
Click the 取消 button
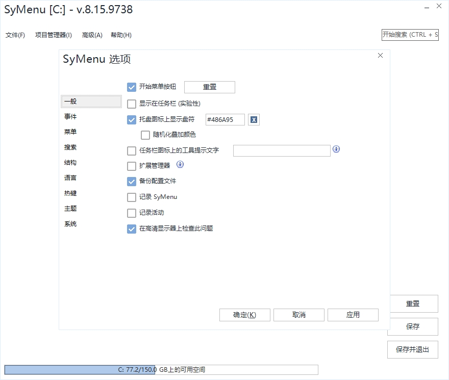299,315
